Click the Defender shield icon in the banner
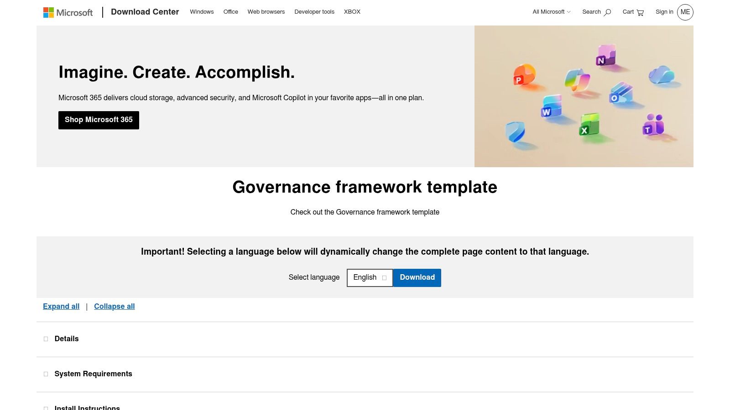The width and height of the screenshot is (730, 410). 516,132
